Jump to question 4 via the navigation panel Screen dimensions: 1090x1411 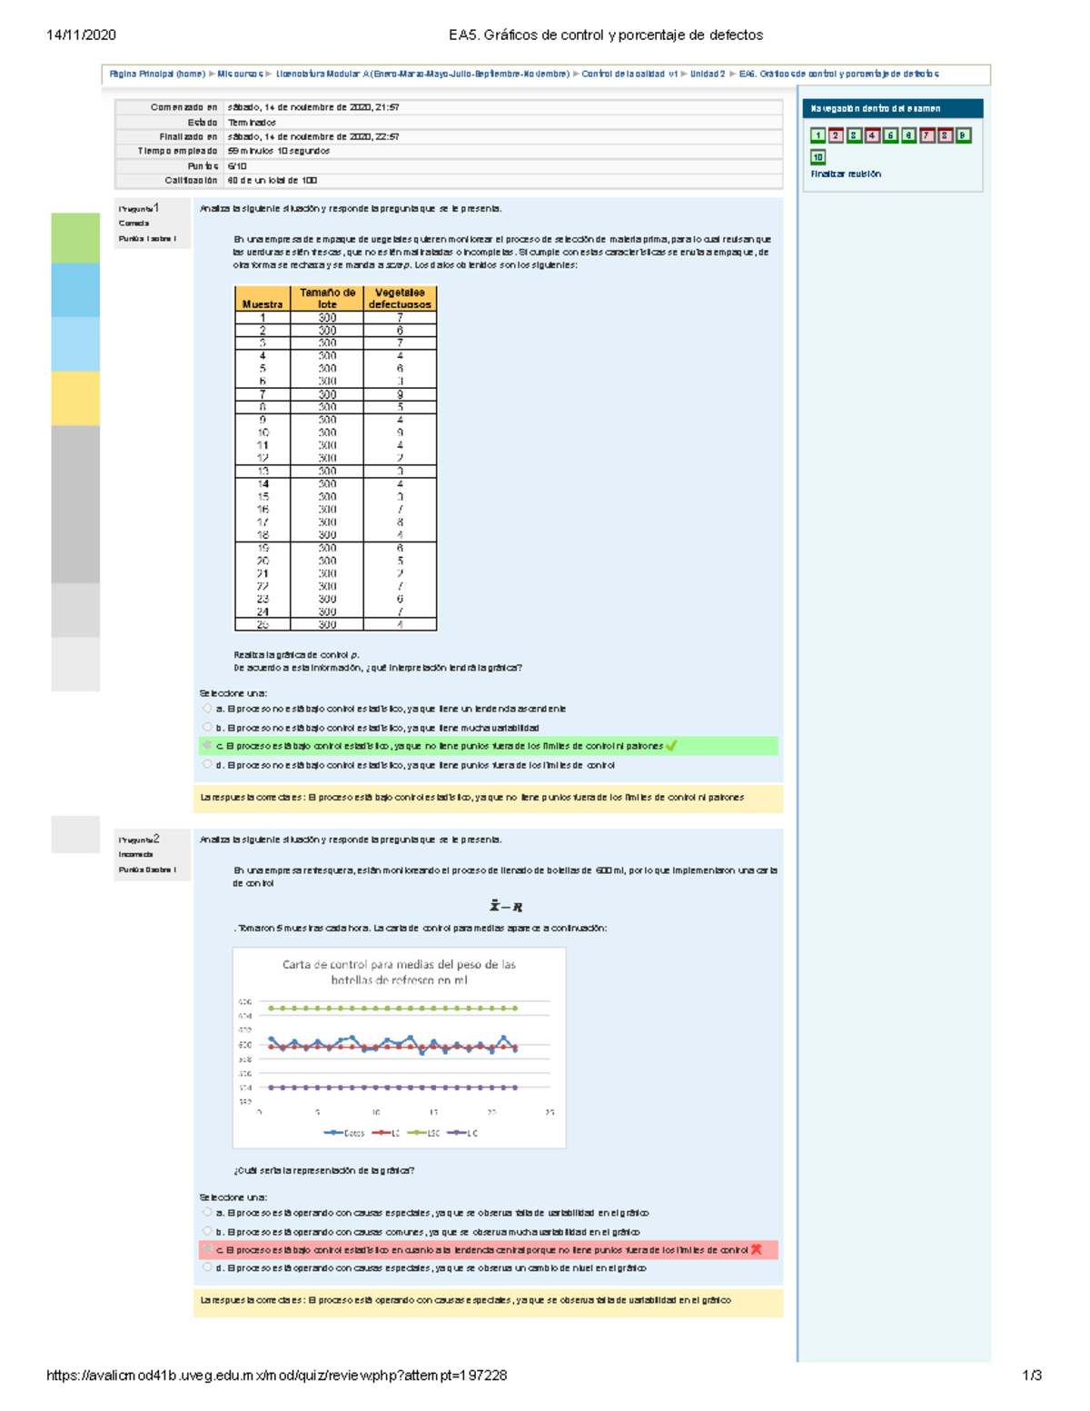pyautogui.click(x=872, y=135)
